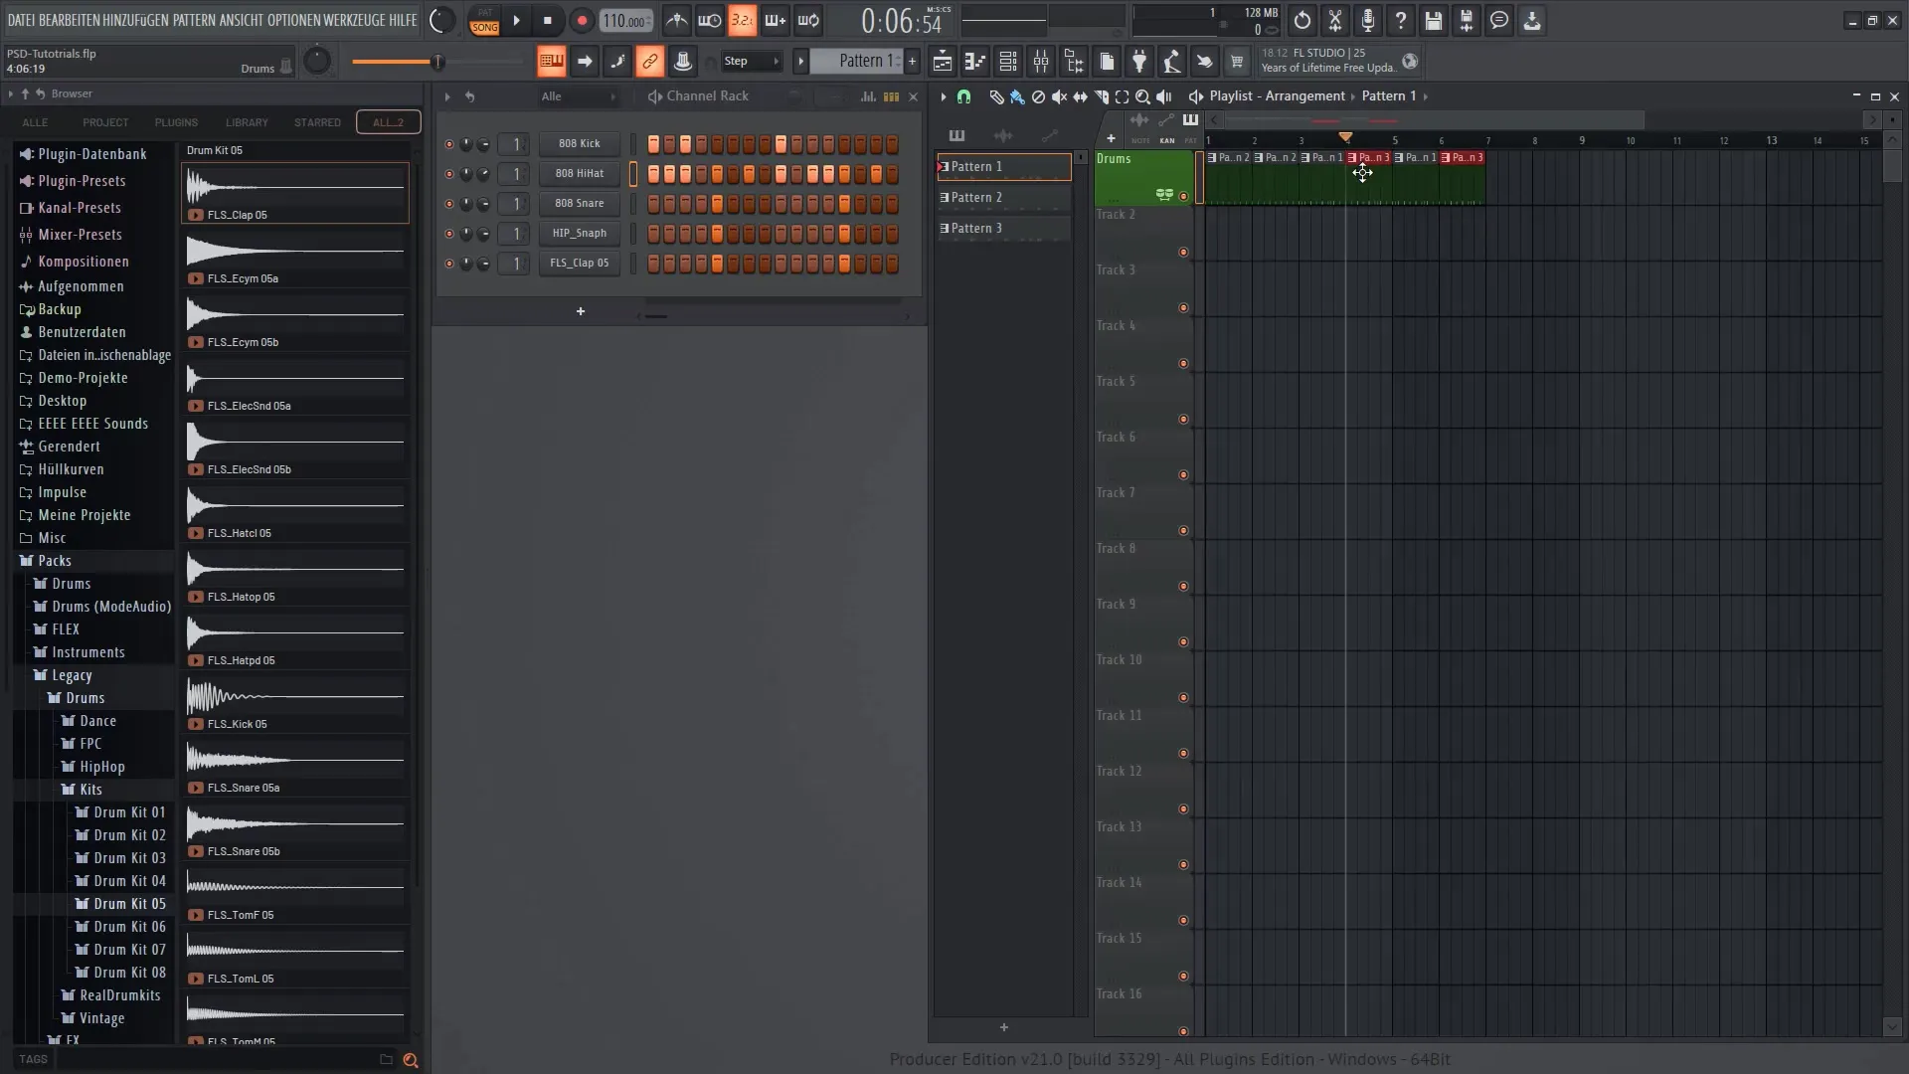This screenshot has width=1909, height=1074.
Task: Select the 808 Kick channel button
Action: click(x=579, y=144)
